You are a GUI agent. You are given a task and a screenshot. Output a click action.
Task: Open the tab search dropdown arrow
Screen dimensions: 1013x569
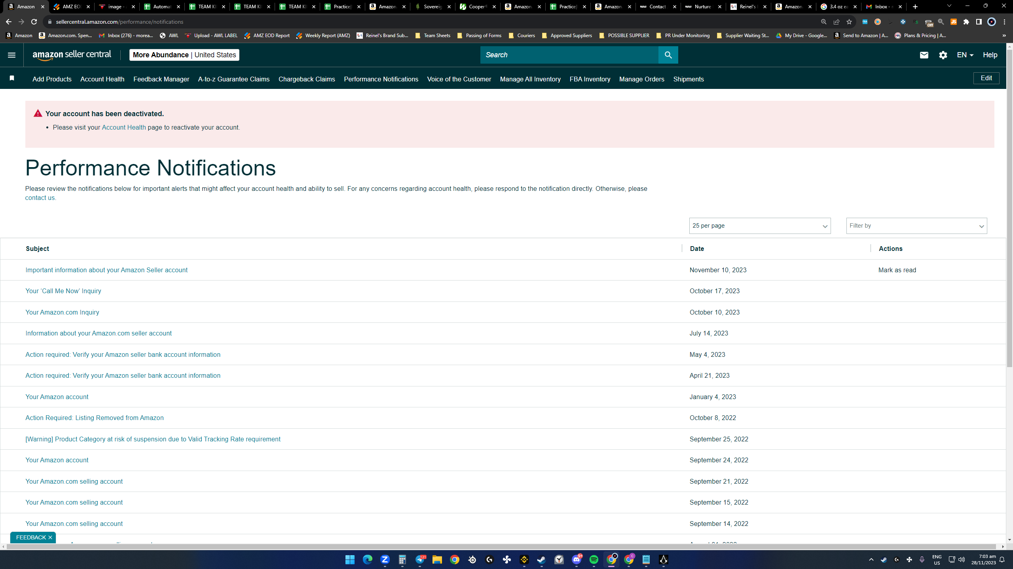[x=949, y=6]
